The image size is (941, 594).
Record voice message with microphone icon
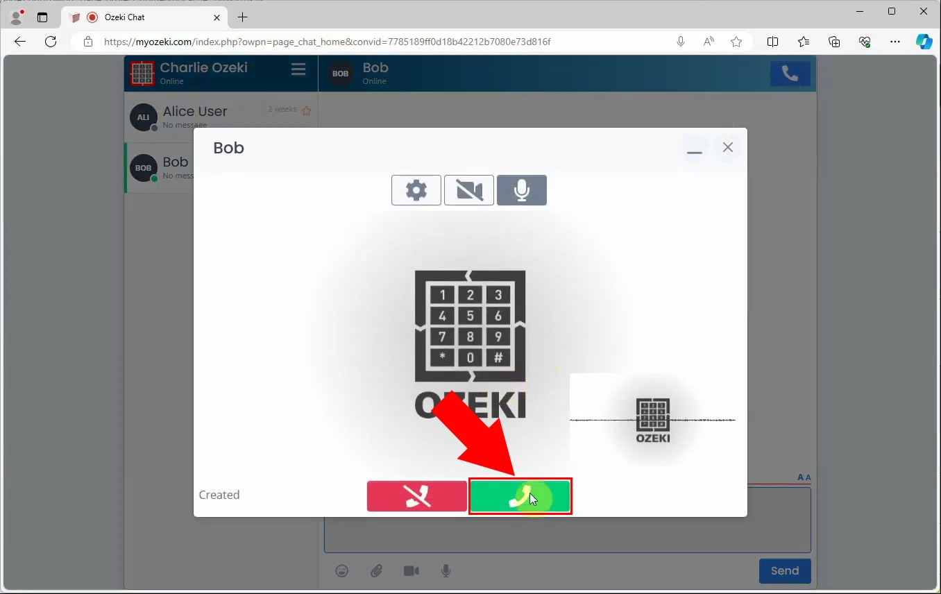(x=446, y=571)
